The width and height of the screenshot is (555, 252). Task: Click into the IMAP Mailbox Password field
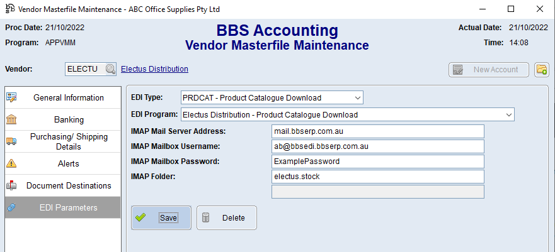pyautogui.click(x=377, y=162)
